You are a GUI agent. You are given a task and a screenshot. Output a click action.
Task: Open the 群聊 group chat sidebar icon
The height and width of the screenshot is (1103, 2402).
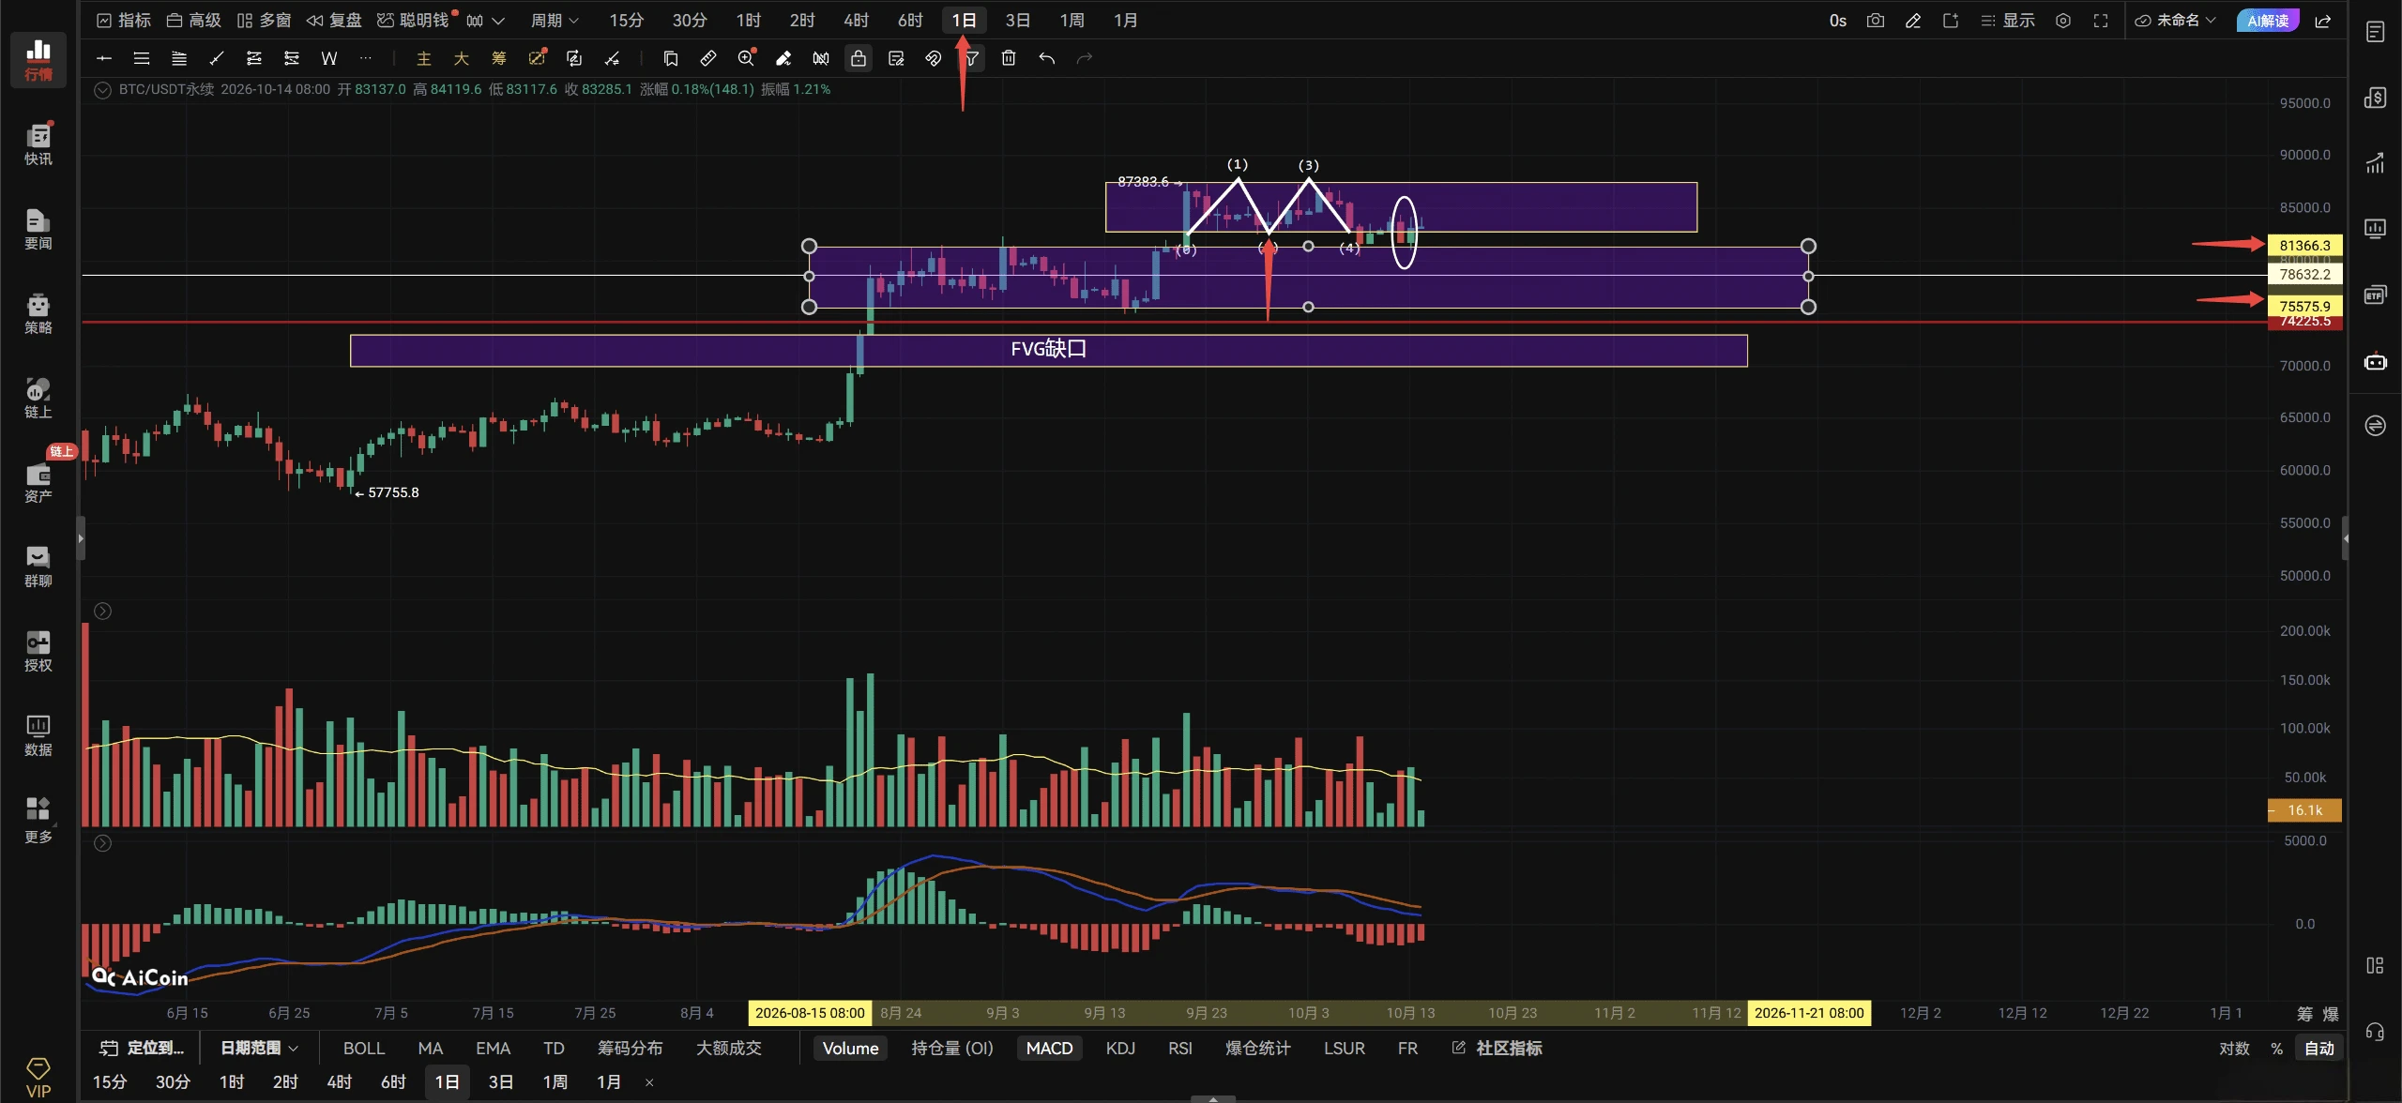point(38,567)
